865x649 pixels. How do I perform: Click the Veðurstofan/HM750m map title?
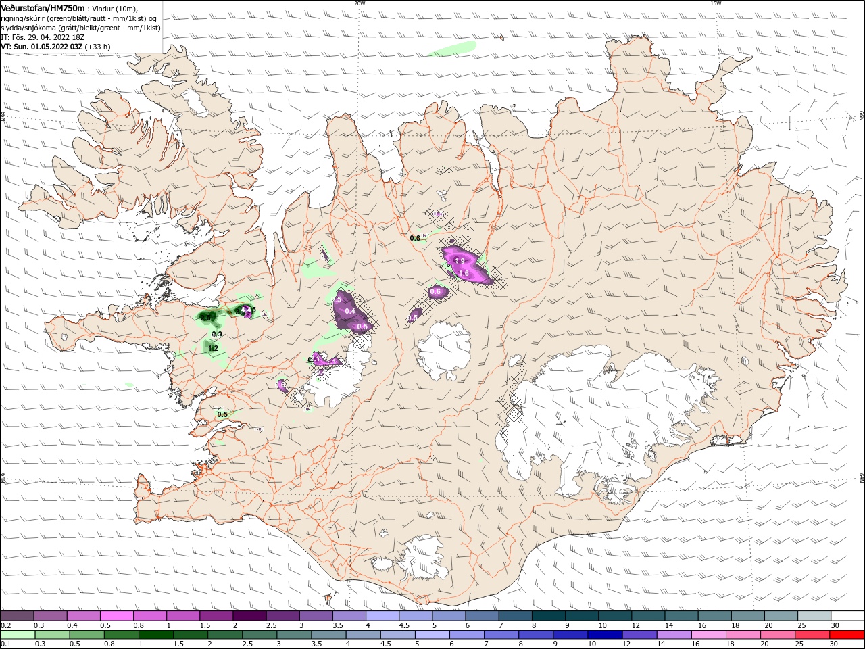(43, 7)
